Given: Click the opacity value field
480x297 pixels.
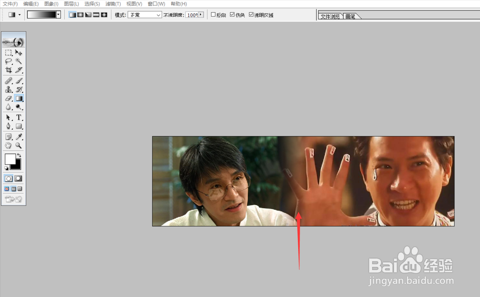Looking at the screenshot, I should click(192, 15).
